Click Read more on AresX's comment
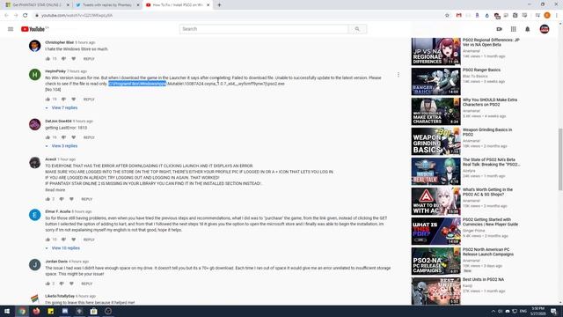 pyautogui.click(x=55, y=190)
